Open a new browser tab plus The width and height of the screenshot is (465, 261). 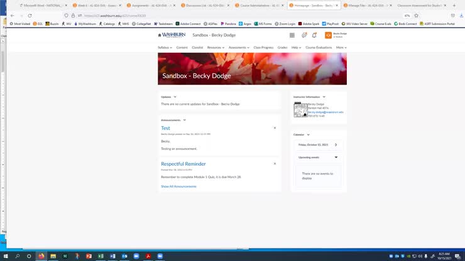click(x=454, y=5)
